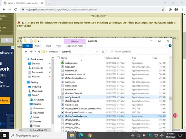Open Chrome extensions puzzle icon
Image resolution: width=186 pixels, height=139 pixels.
click(x=170, y=9)
